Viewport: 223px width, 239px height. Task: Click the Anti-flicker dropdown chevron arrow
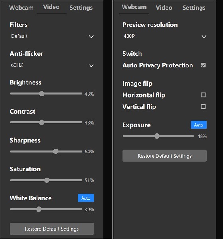click(x=91, y=66)
